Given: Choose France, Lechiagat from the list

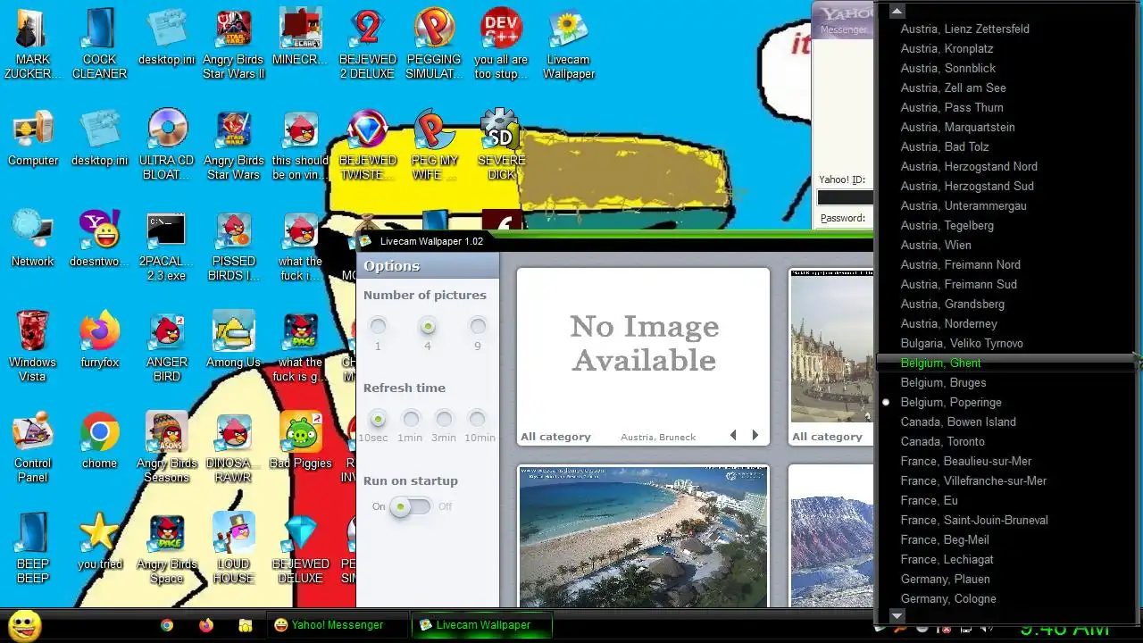Looking at the screenshot, I should point(1005,559).
